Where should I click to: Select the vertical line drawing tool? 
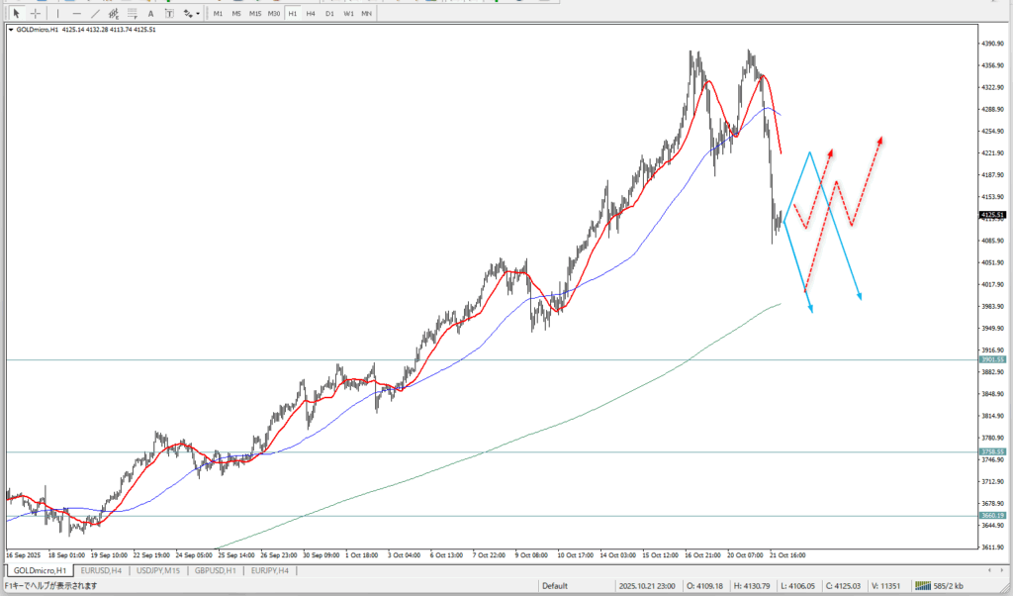[x=58, y=14]
